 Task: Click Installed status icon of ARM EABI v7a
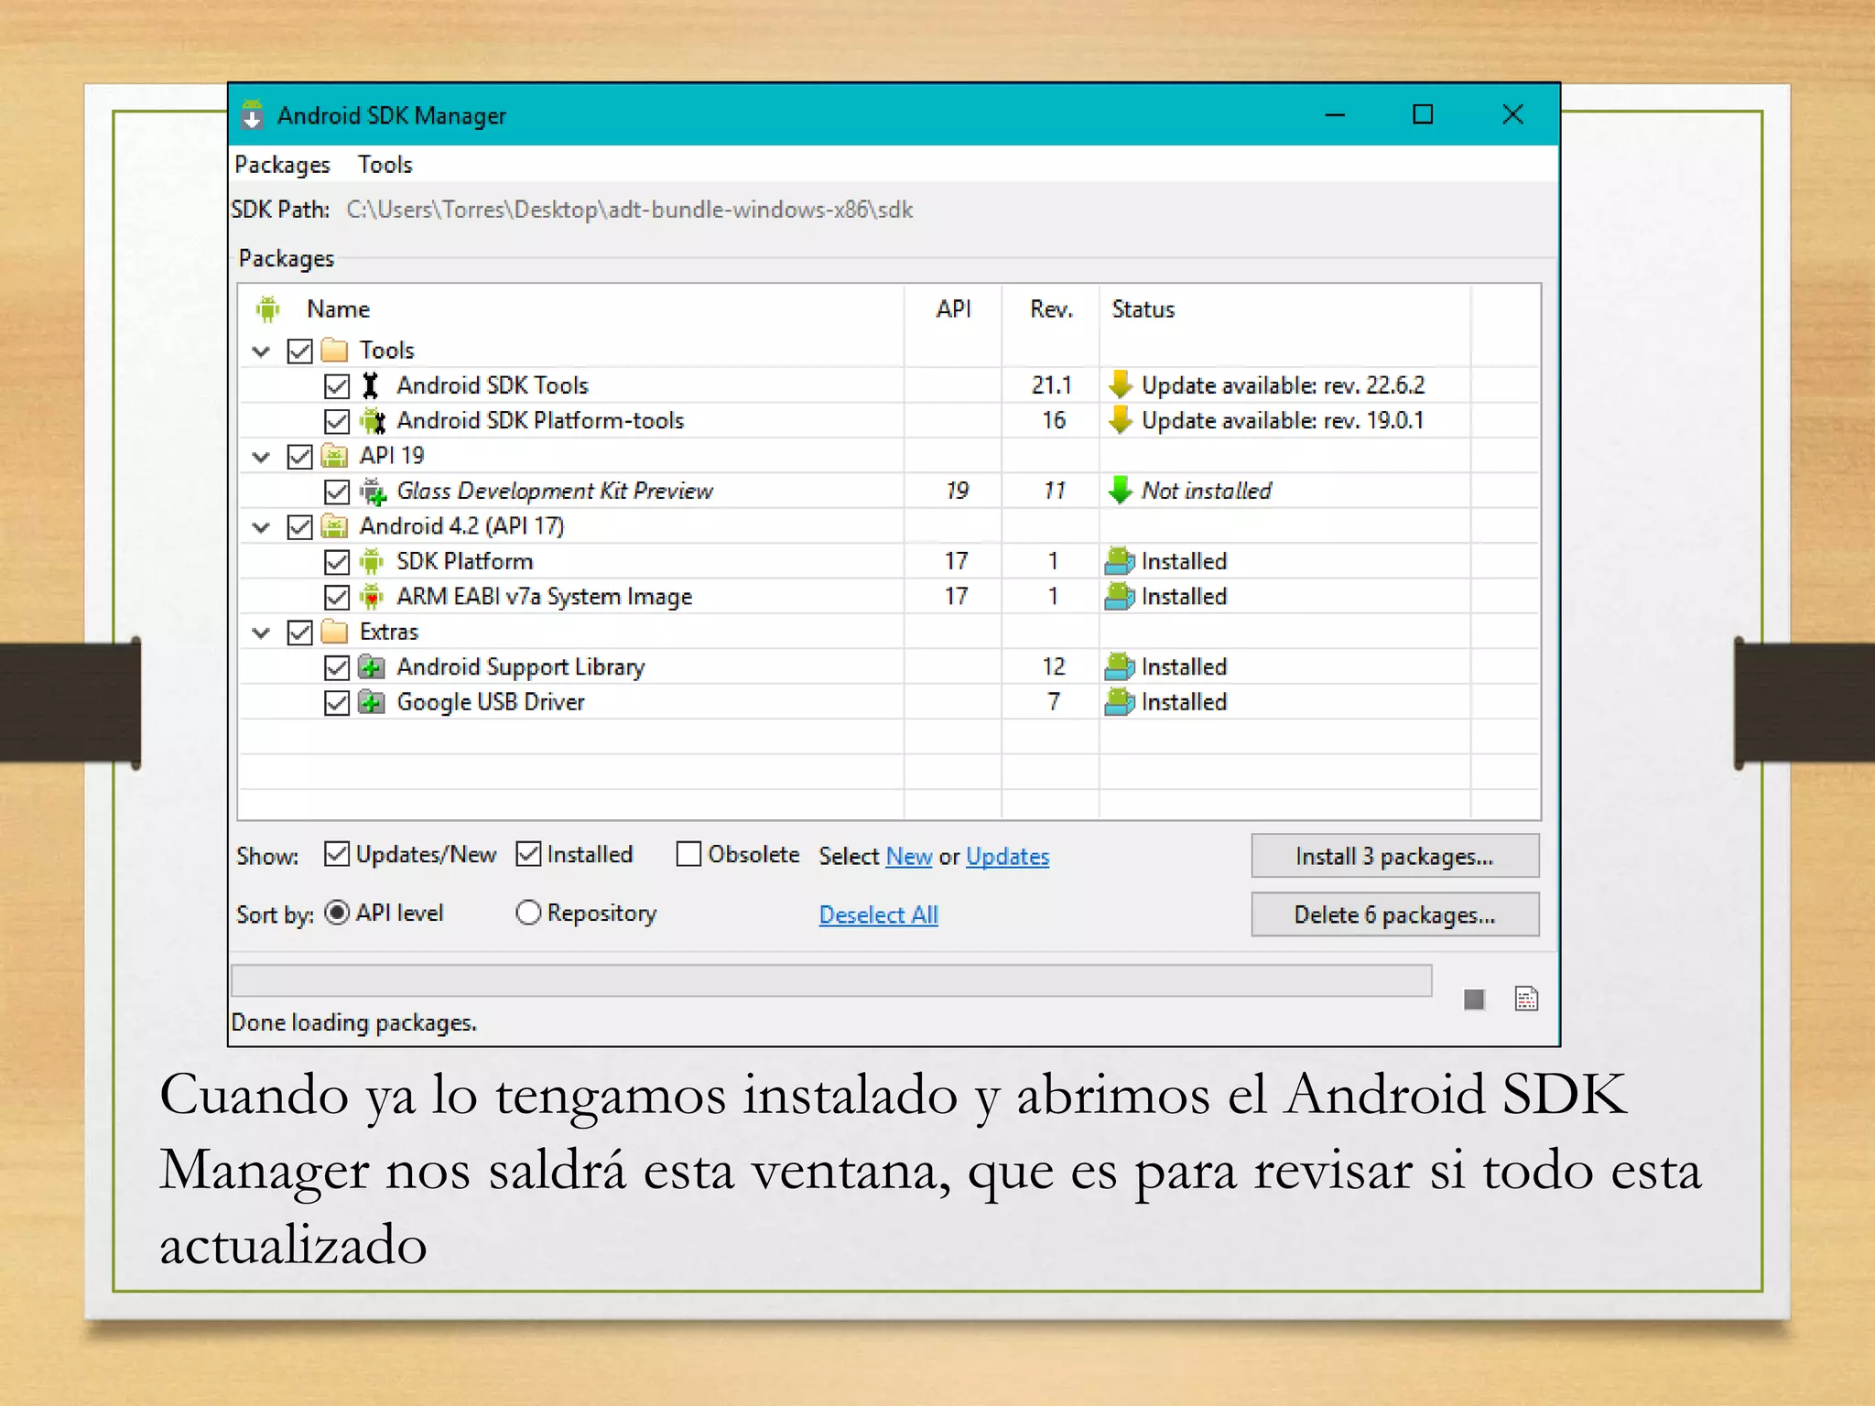pyautogui.click(x=1120, y=596)
